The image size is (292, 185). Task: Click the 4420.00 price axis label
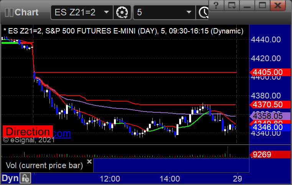pos(266,58)
